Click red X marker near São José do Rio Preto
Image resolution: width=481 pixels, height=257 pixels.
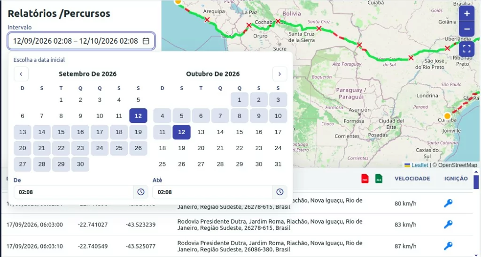tap(411, 58)
